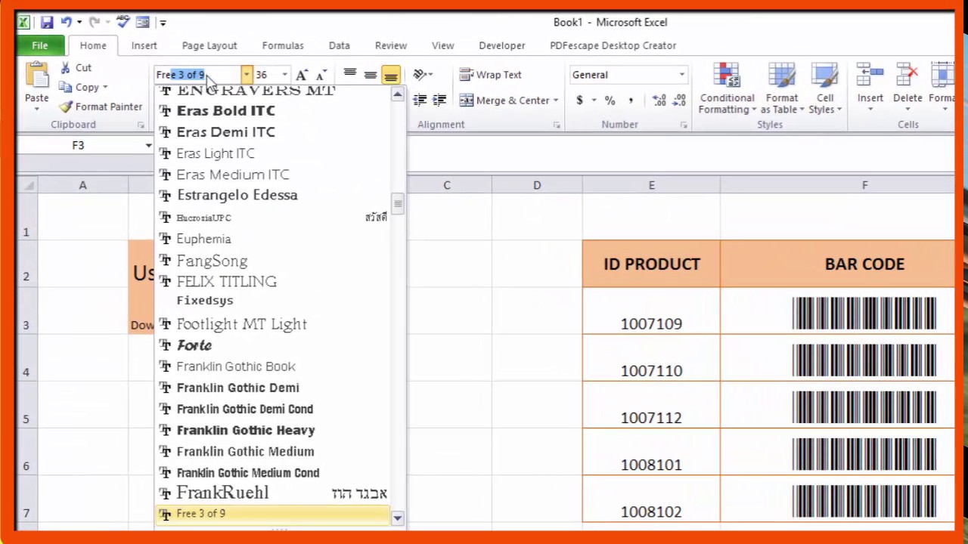The height and width of the screenshot is (544, 968).
Task: Increase font size with the larger A
Action: tap(302, 75)
